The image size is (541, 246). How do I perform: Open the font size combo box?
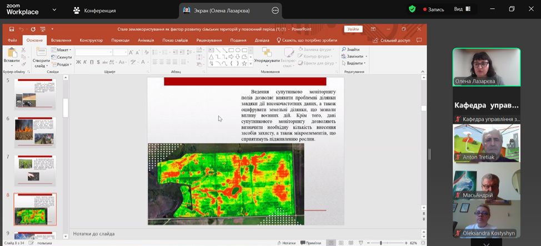pos(121,52)
